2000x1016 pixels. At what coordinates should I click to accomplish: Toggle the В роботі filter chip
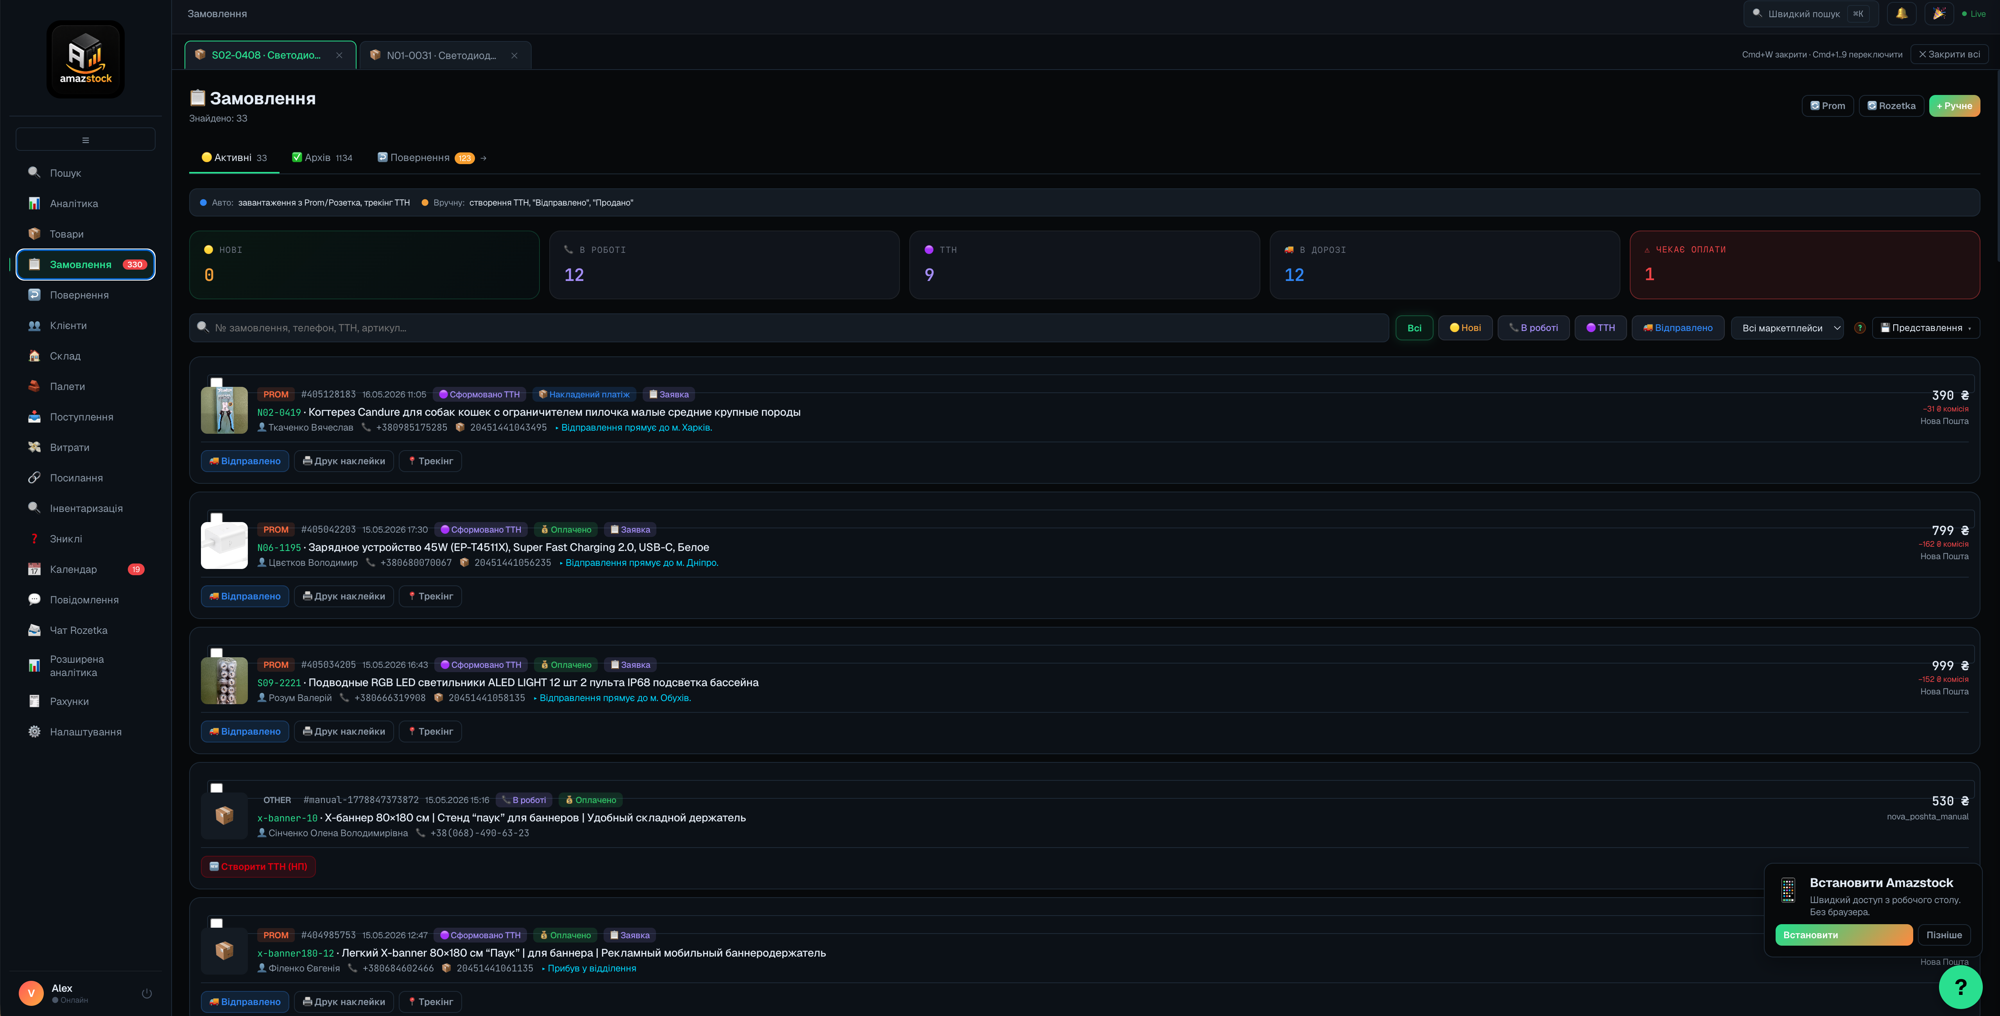[1533, 327]
